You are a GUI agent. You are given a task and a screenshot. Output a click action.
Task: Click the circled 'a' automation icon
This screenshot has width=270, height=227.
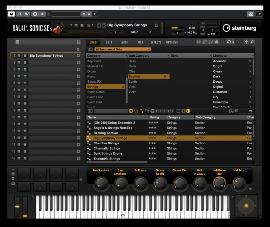pyautogui.click(x=35, y=14)
